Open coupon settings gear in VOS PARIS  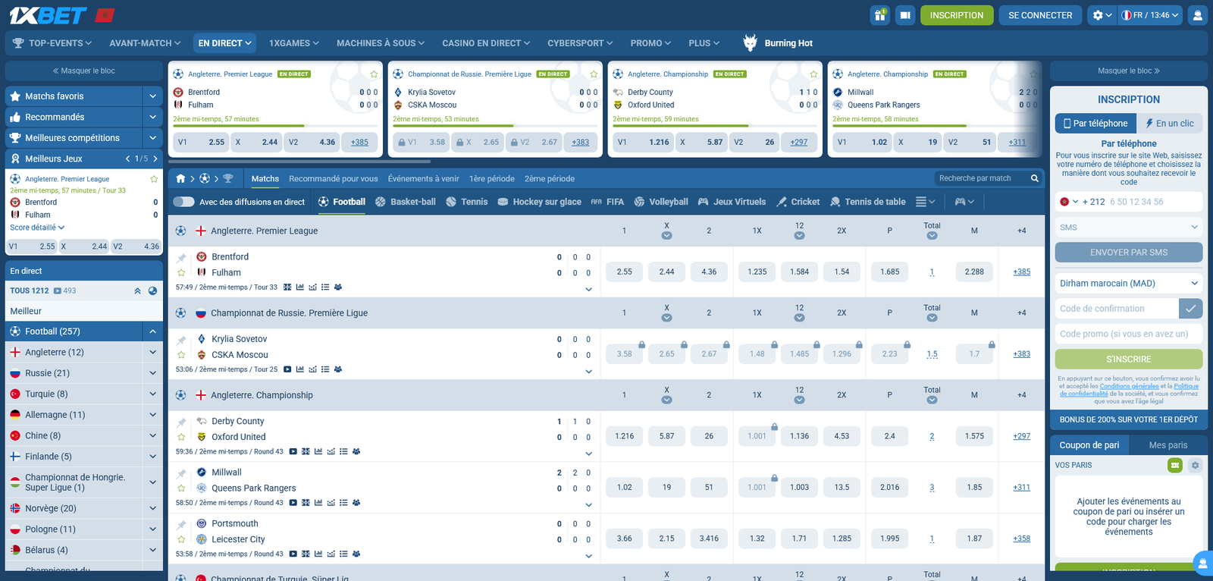1195,465
